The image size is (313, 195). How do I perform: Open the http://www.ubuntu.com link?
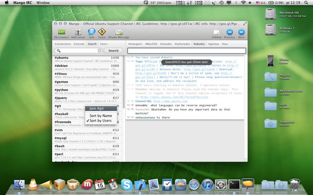pyautogui.click(x=171, y=101)
